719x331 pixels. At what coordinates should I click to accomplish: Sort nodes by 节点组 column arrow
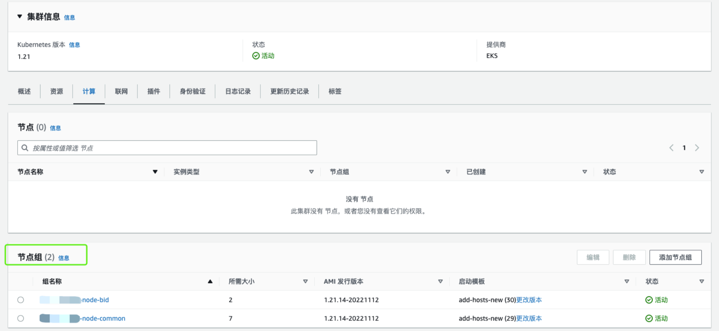[x=448, y=172]
